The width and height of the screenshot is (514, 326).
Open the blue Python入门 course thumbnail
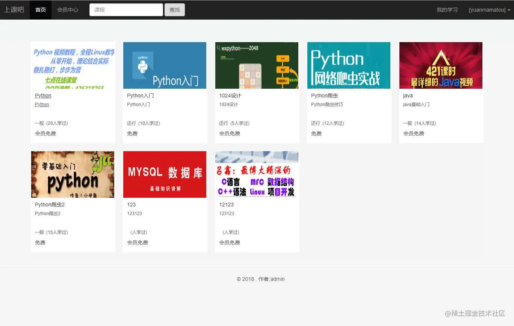[x=165, y=65]
